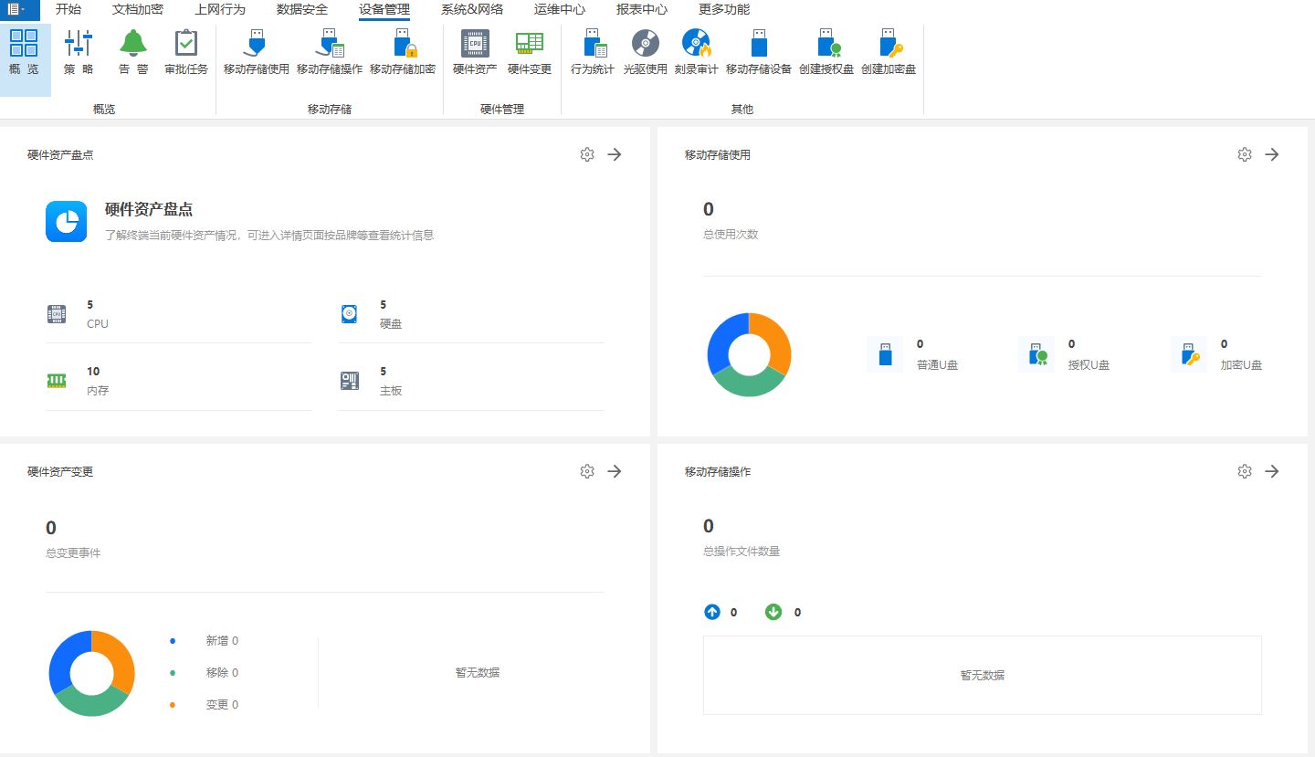This screenshot has width=1315, height=757.
Task: Open the 更多功能 tab
Action: point(724,9)
